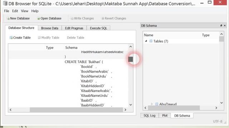Click the structure list horizontal scrollbar thumb

[76, 110]
